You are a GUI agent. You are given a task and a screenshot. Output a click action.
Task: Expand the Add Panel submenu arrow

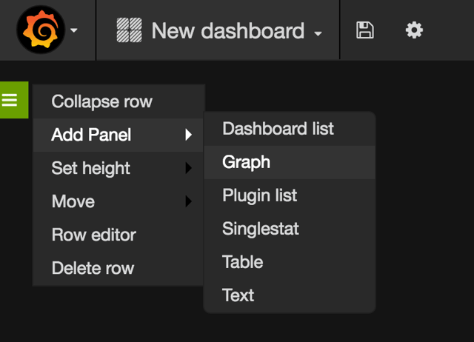tap(189, 135)
